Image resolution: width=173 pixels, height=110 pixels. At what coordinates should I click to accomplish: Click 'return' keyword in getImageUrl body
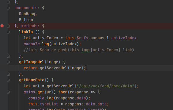pos(31,68)
